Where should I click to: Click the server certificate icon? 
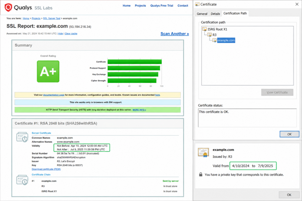(x=22, y=137)
